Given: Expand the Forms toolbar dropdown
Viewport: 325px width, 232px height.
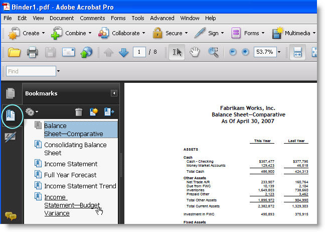Looking at the screenshot, I should pyautogui.click(x=263, y=33).
